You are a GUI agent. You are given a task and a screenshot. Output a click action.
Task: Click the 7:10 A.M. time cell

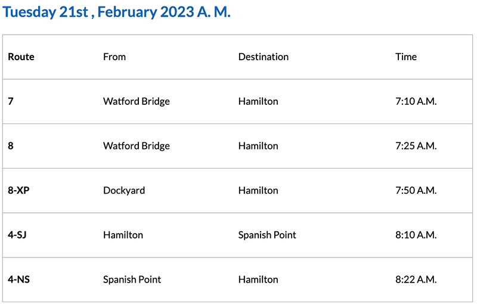point(416,101)
